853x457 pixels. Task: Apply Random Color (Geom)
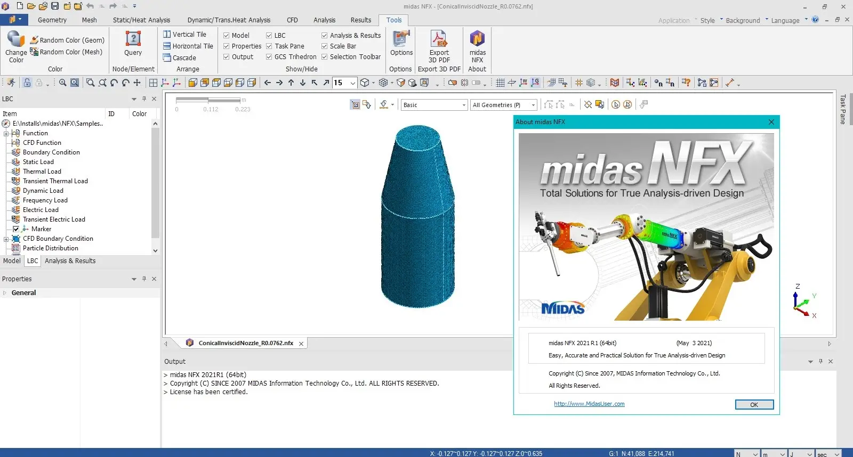click(x=67, y=40)
